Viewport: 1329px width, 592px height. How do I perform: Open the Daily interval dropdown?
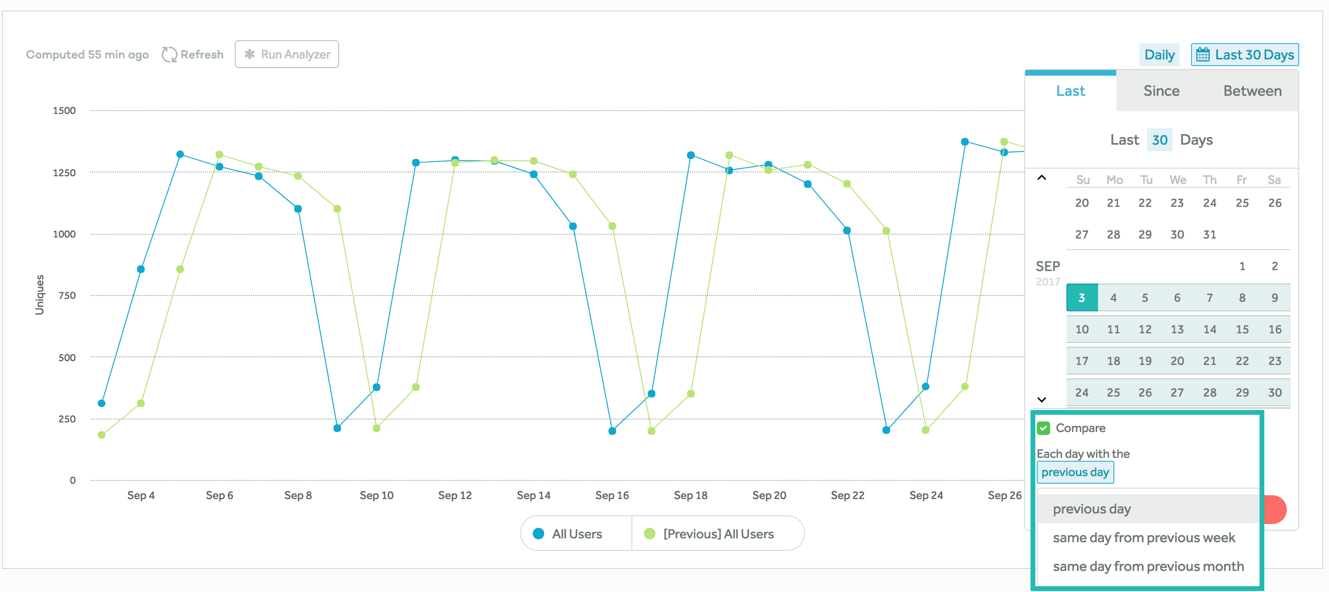[1159, 55]
